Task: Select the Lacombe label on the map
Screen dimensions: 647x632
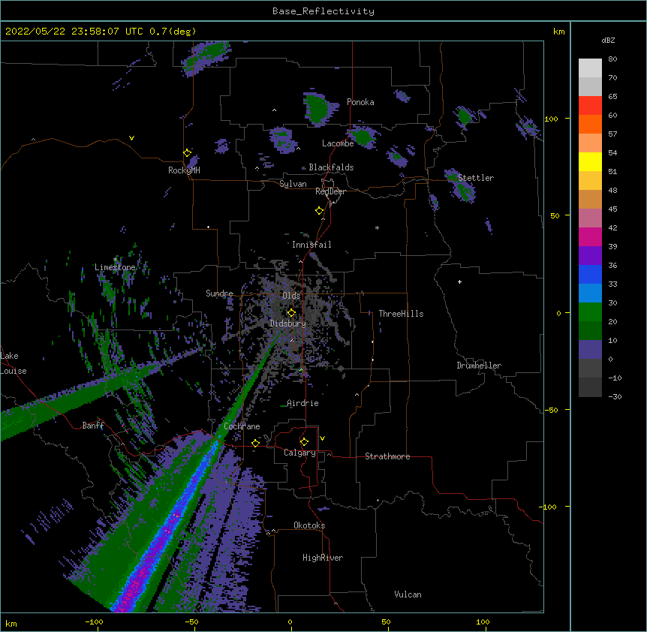Action: (338, 143)
